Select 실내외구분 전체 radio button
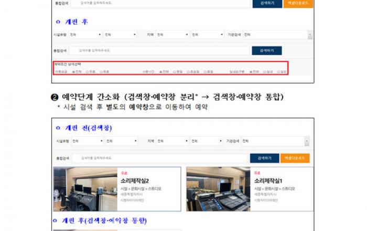The width and height of the screenshot is (367, 231). (x=251, y=72)
